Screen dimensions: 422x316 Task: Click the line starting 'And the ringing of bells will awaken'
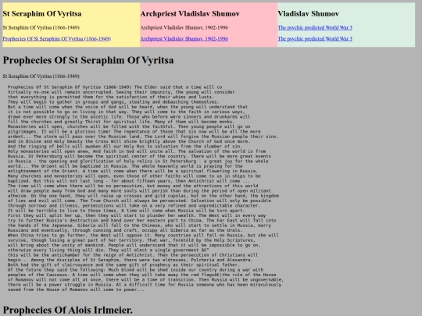pyautogui.click(x=125, y=147)
